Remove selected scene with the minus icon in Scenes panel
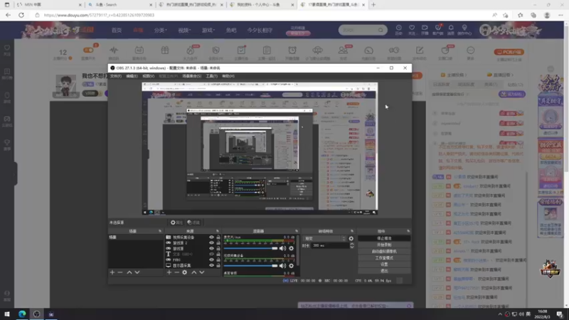Image resolution: width=569 pixels, height=320 pixels. (x=120, y=272)
